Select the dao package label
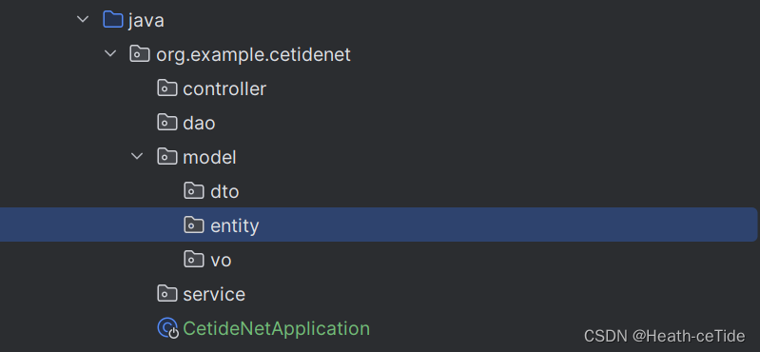 coord(199,123)
